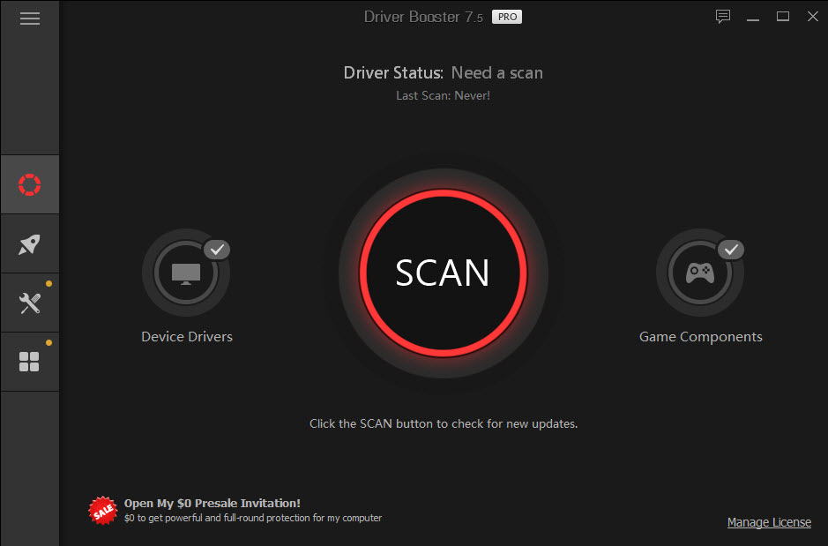Click the '$0 to get powerful' promo text
The width and height of the screenshot is (828, 546).
[253, 518]
